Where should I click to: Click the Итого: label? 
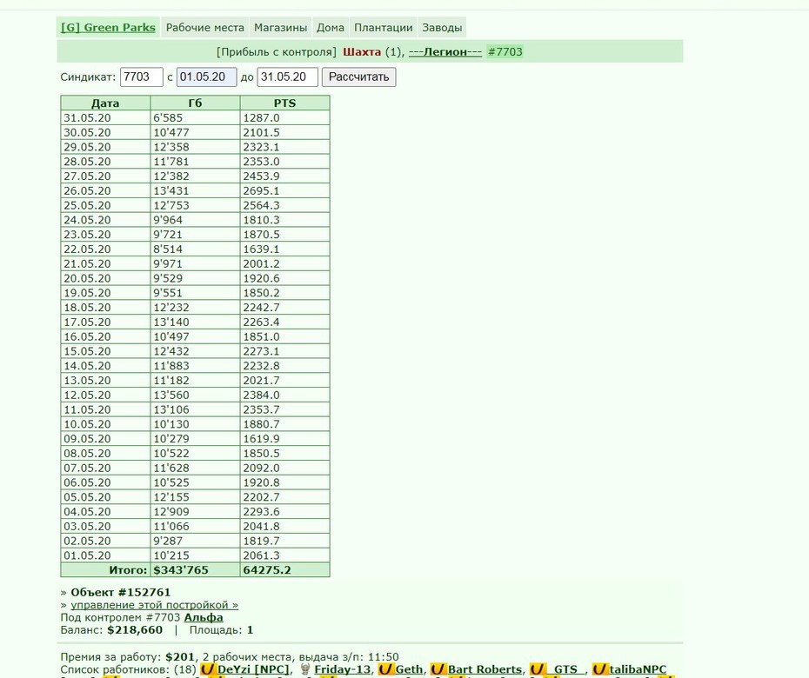click(x=128, y=569)
